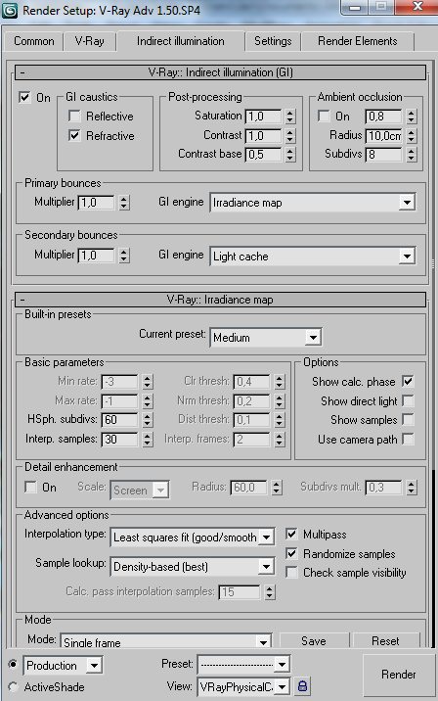Screen dimensions: 438x701
Task: Uncheck Show calc. phase
Action: (x=408, y=382)
